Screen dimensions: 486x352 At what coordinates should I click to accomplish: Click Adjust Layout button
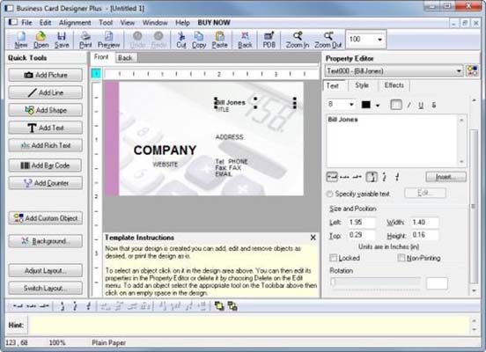point(46,270)
